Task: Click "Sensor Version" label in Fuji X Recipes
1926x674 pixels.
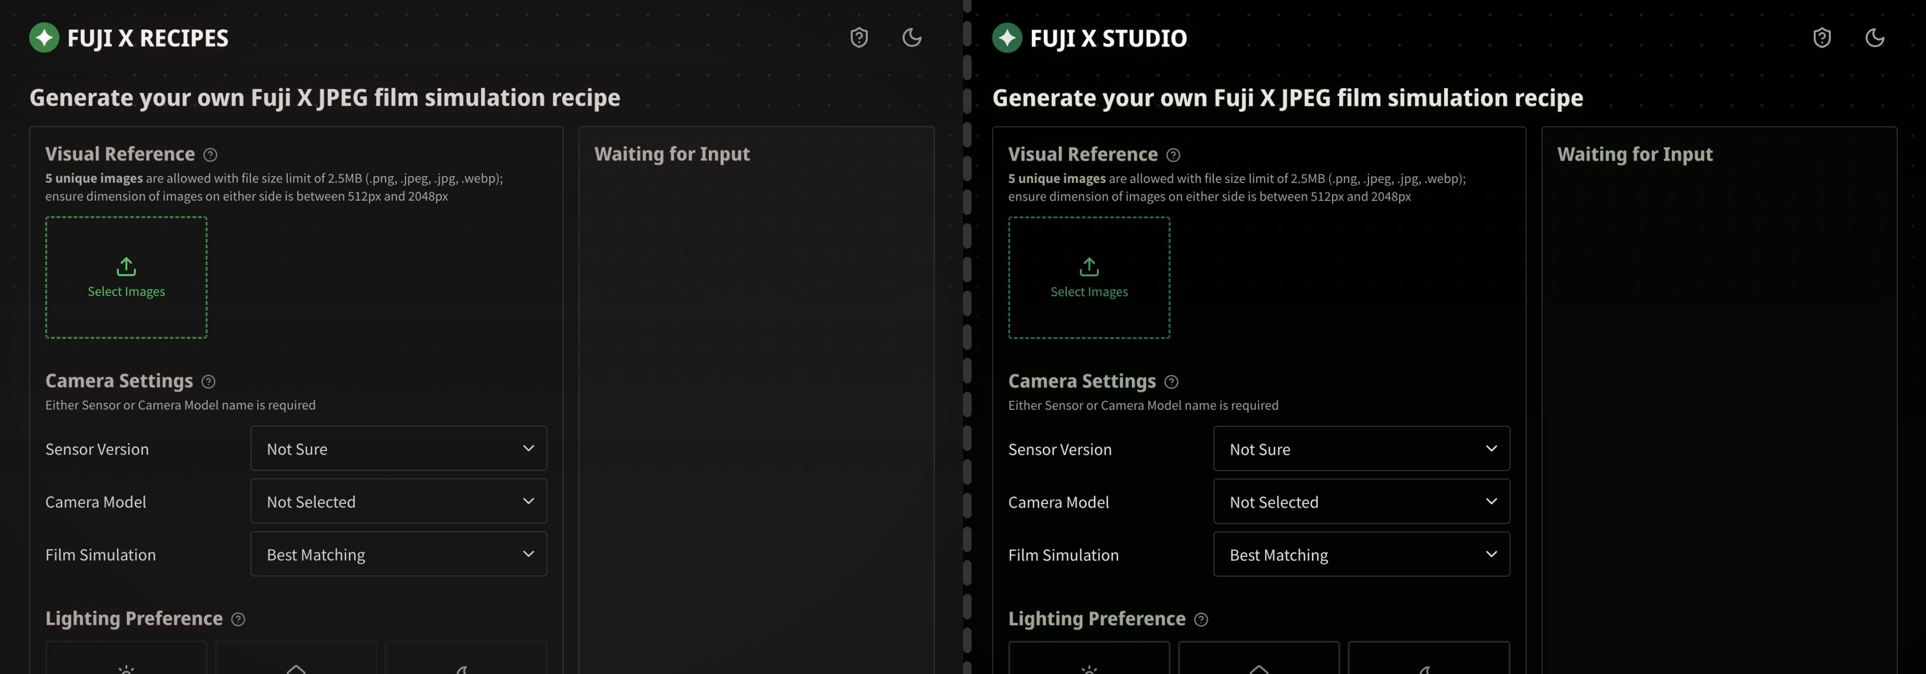Action: [x=97, y=449]
